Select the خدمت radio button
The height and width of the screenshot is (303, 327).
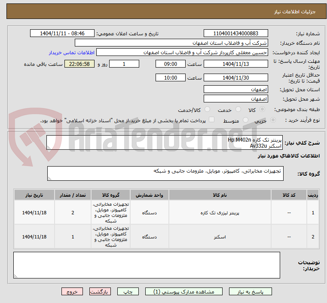pyautogui.click(x=238, y=109)
